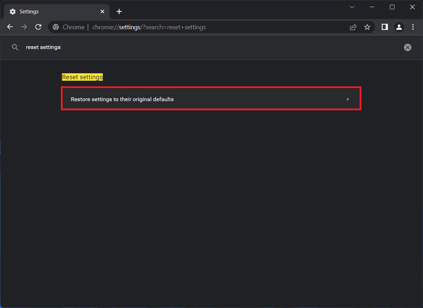Open the profile avatar menu
Image resolution: width=423 pixels, height=308 pixels.
[x=399, y=27]
